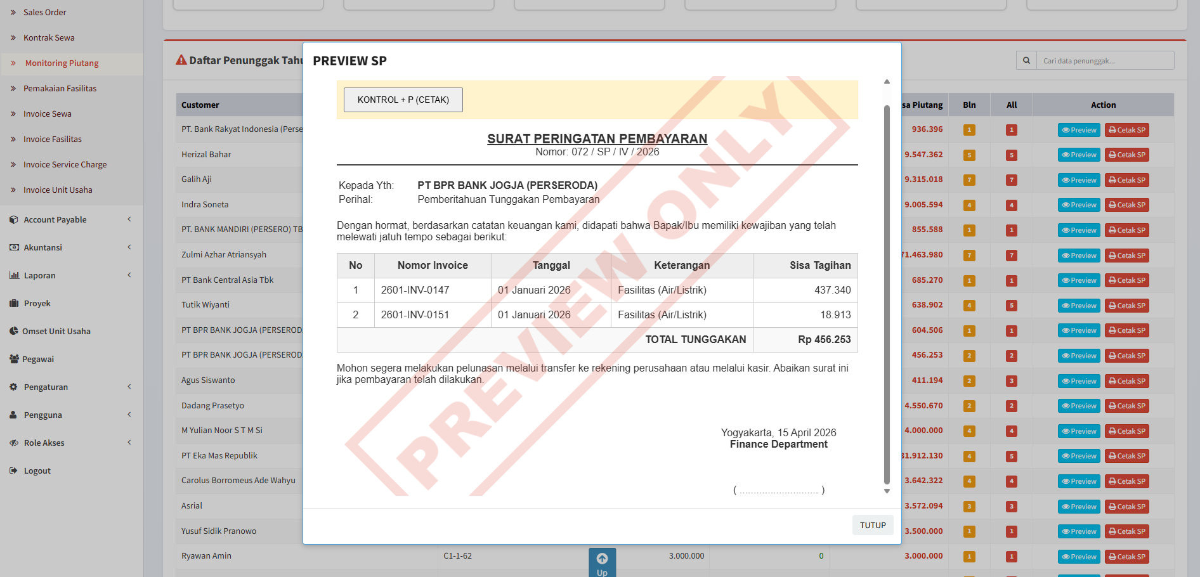
Task: Expand the Role Akses menu chevron
Action: point(129,443)
